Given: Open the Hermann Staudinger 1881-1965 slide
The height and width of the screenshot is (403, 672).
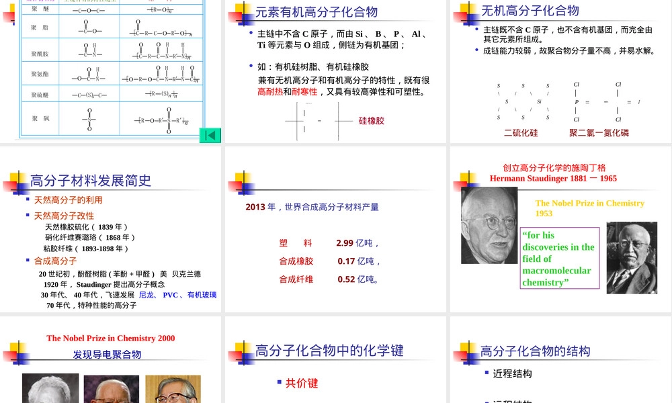Looking at the screenshot, I should coord(560,229).
